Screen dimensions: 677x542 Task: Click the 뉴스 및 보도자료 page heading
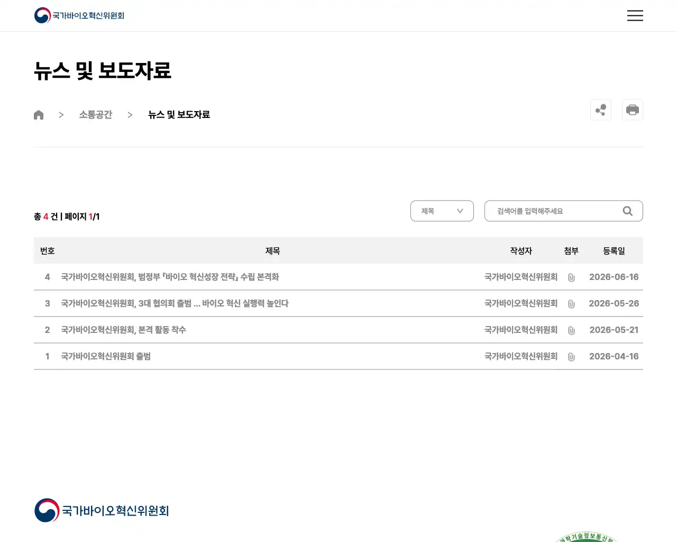point(103,70)
